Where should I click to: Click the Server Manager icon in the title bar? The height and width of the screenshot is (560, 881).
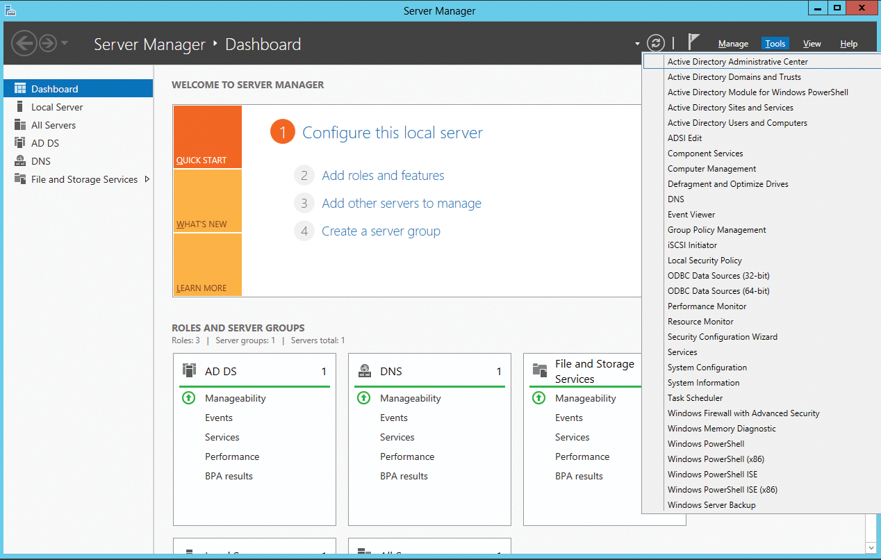coord(10,10)
